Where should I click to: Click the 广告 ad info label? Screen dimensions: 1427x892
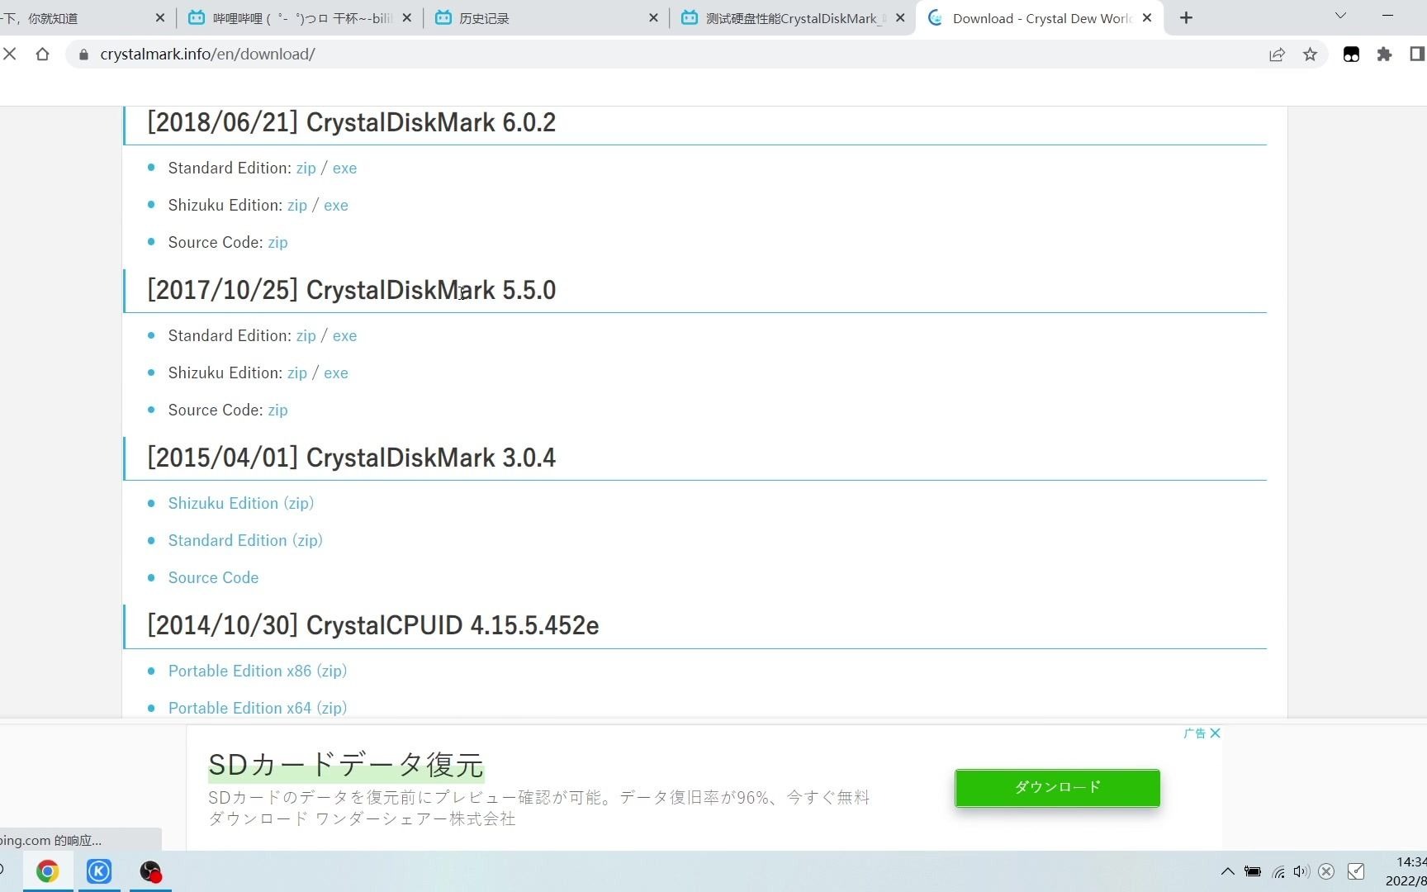[x=1194, y=733]
